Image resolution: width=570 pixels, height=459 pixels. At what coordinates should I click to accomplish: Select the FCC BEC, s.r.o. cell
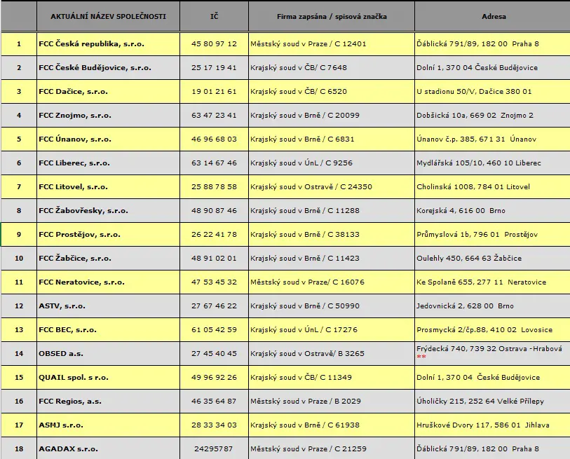(108, 329)
